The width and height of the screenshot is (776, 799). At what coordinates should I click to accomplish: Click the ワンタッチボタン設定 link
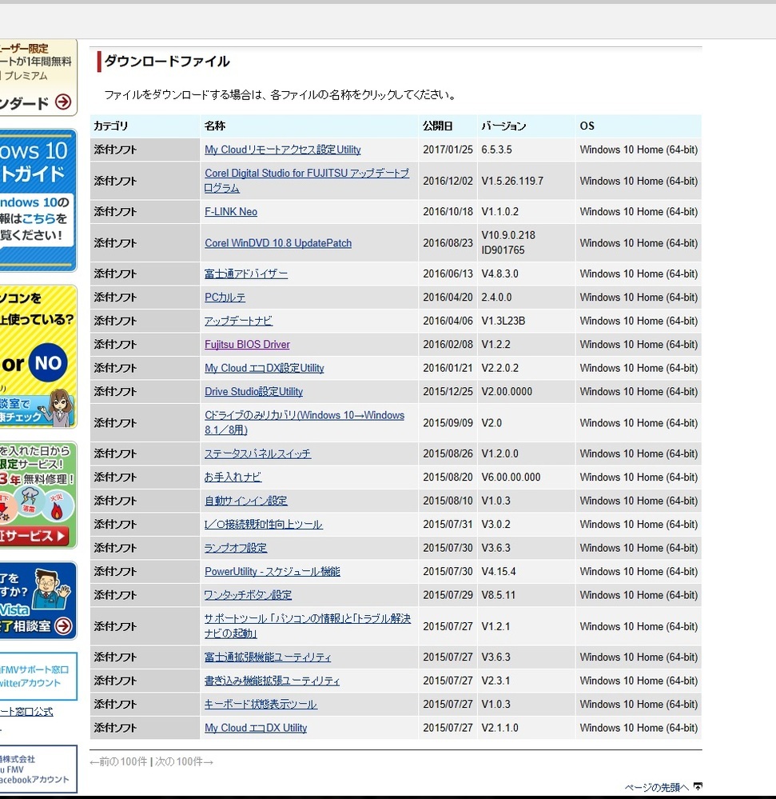248,595
